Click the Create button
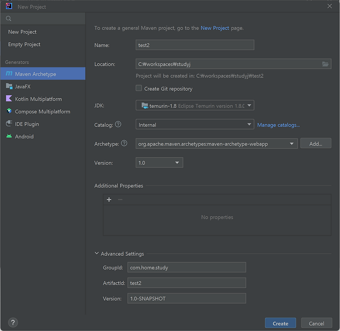The image size is (340, 331). (x=280, y=323)
